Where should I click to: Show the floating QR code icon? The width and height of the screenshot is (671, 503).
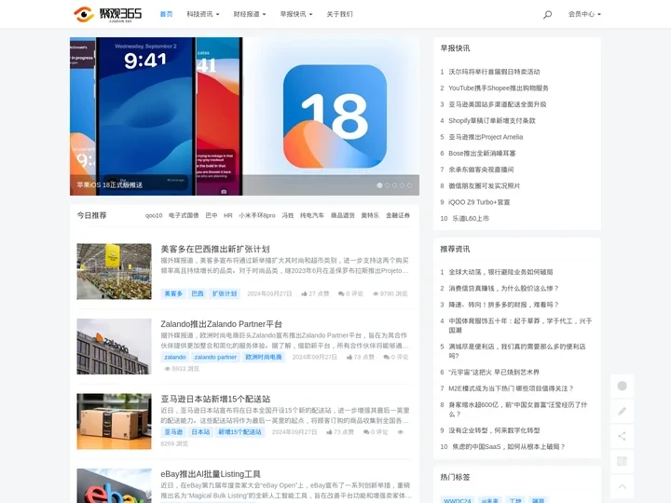[622, 461]
